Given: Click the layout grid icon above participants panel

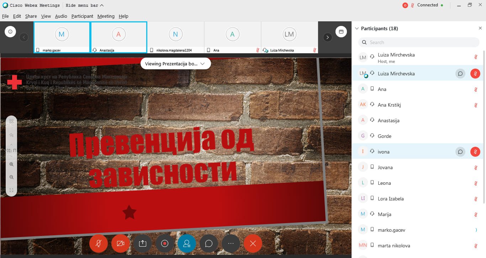Looking at the screenshot, I should coord(341,32).
